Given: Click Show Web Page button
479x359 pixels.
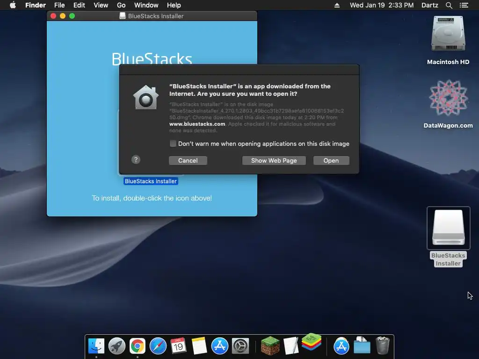Looking at the screenshot, I should (x=274, y=161).
